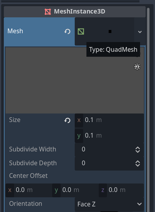
Task: Revert the Size property to default
Action: tap(67, 120)
